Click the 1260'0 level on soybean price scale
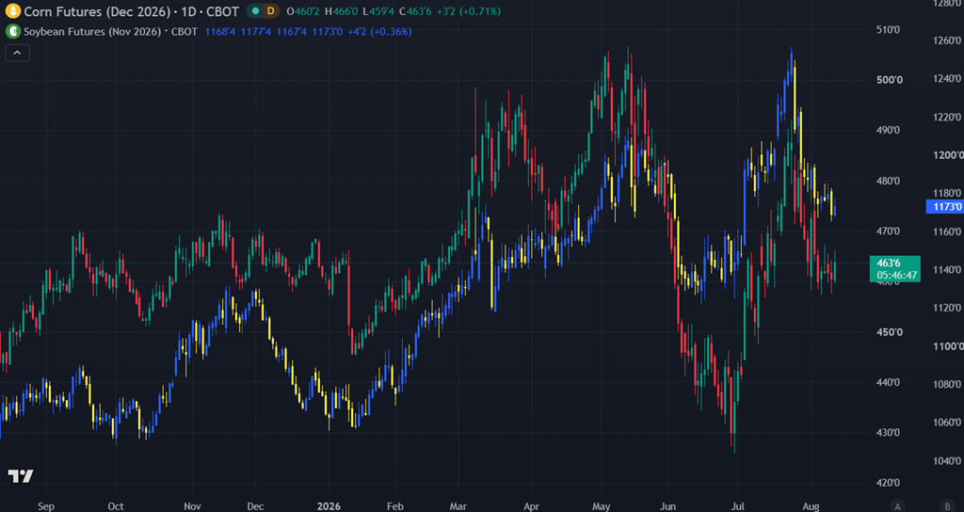 pyautogui.click(x=947, y=40)
